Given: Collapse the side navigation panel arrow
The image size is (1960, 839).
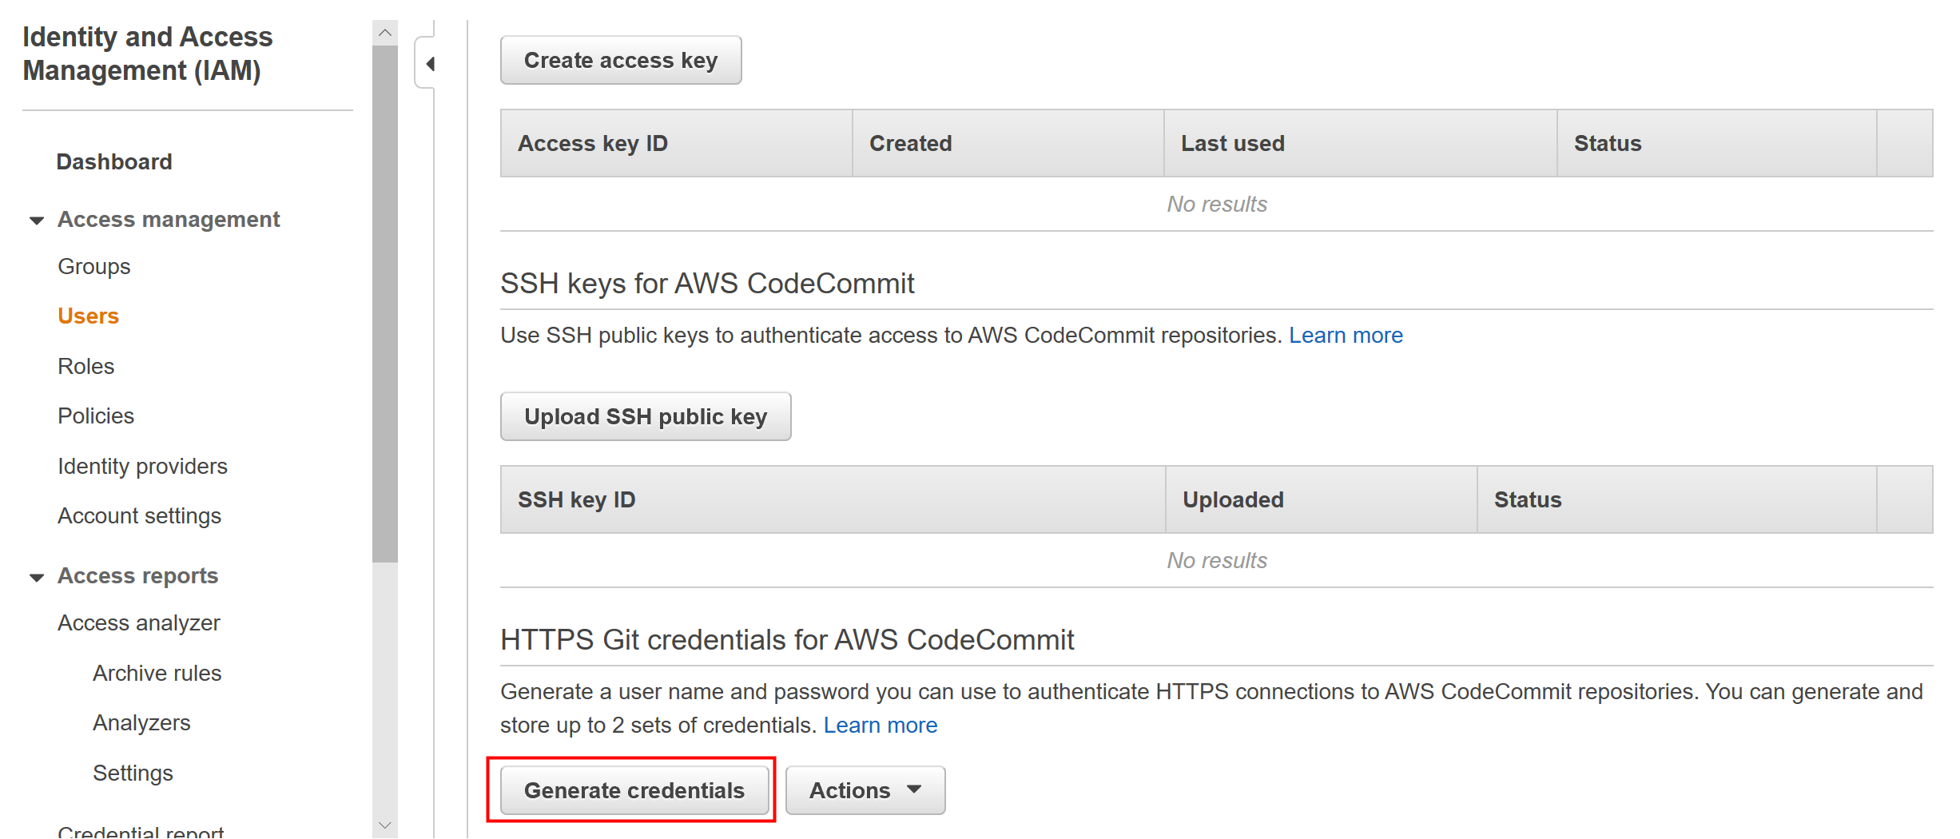Looking at the screenshot, I should (430, 64).
